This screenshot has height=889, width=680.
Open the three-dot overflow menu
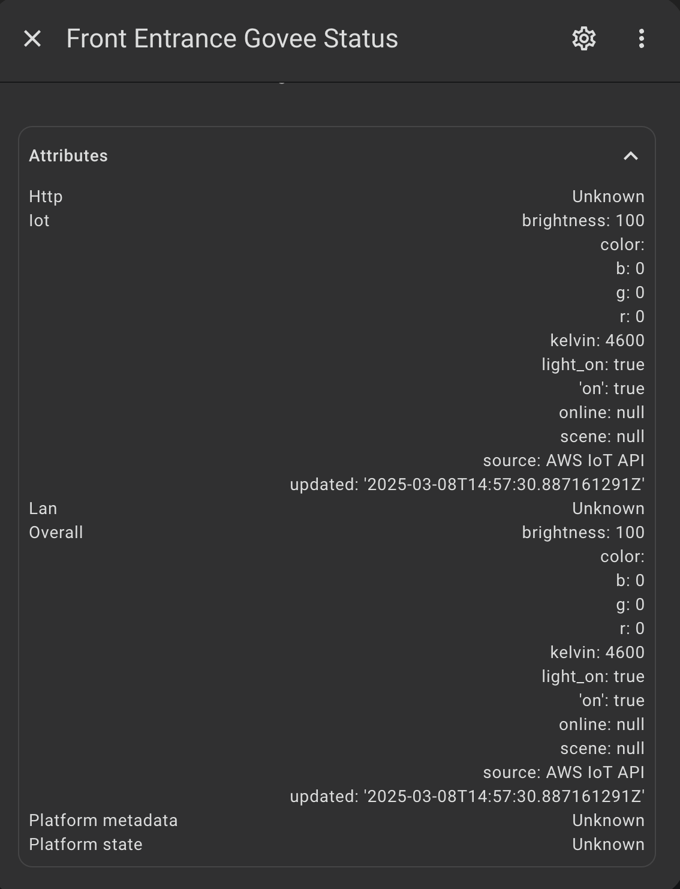pos(641,39)
